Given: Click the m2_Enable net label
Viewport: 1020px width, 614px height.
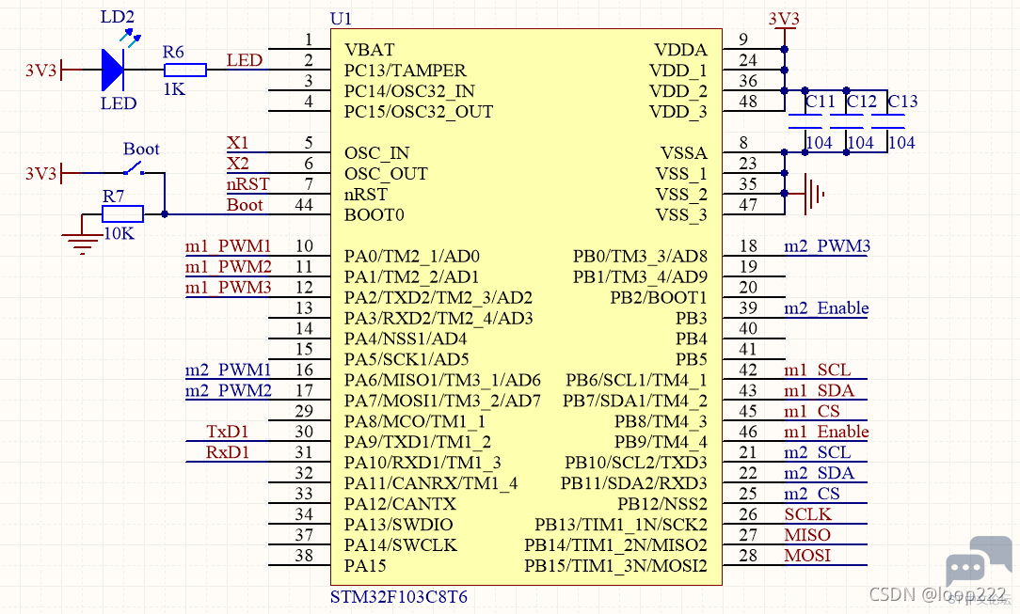Looking at the screenshot, I should tap(826, 308).
